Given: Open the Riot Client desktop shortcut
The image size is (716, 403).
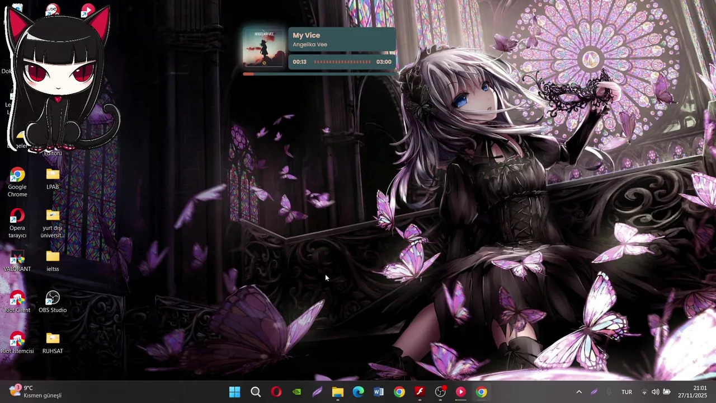Looking at the screenshot, I should (x=17, y=302).
